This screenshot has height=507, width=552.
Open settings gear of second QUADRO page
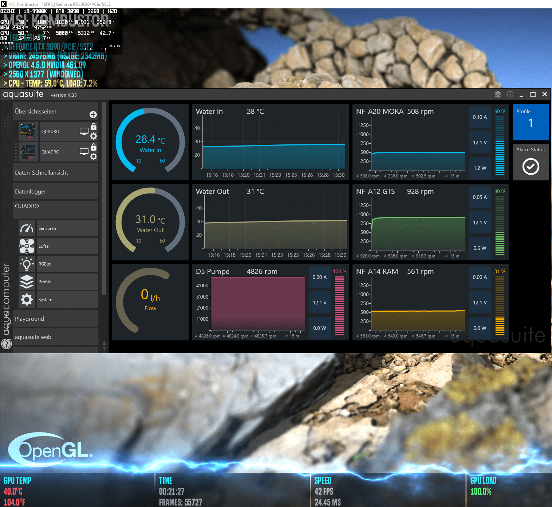click(94, 156)
